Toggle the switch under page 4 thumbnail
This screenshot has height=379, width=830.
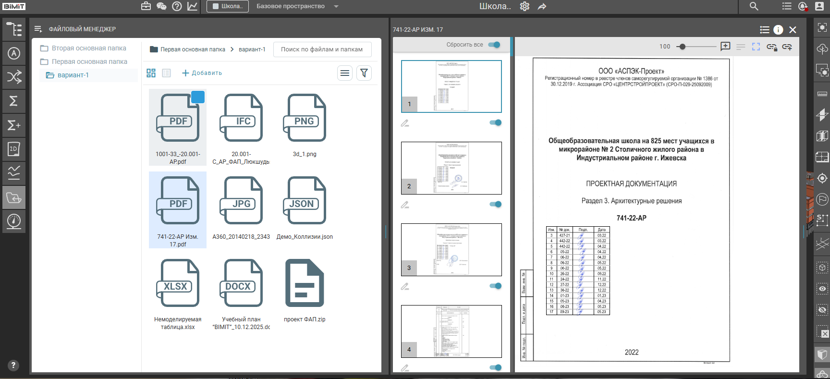[495, 367]
